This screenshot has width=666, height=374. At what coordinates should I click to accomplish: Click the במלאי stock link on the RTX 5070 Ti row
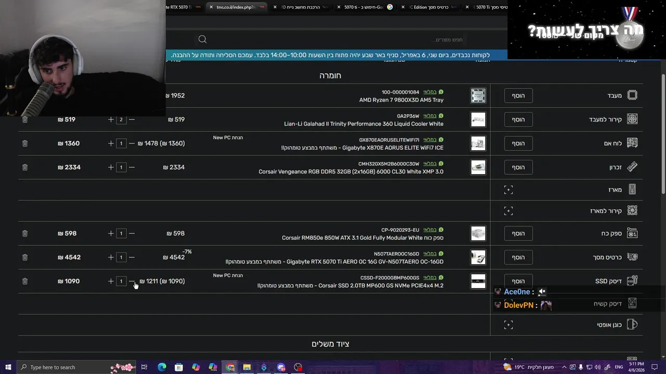coord(430,253)
